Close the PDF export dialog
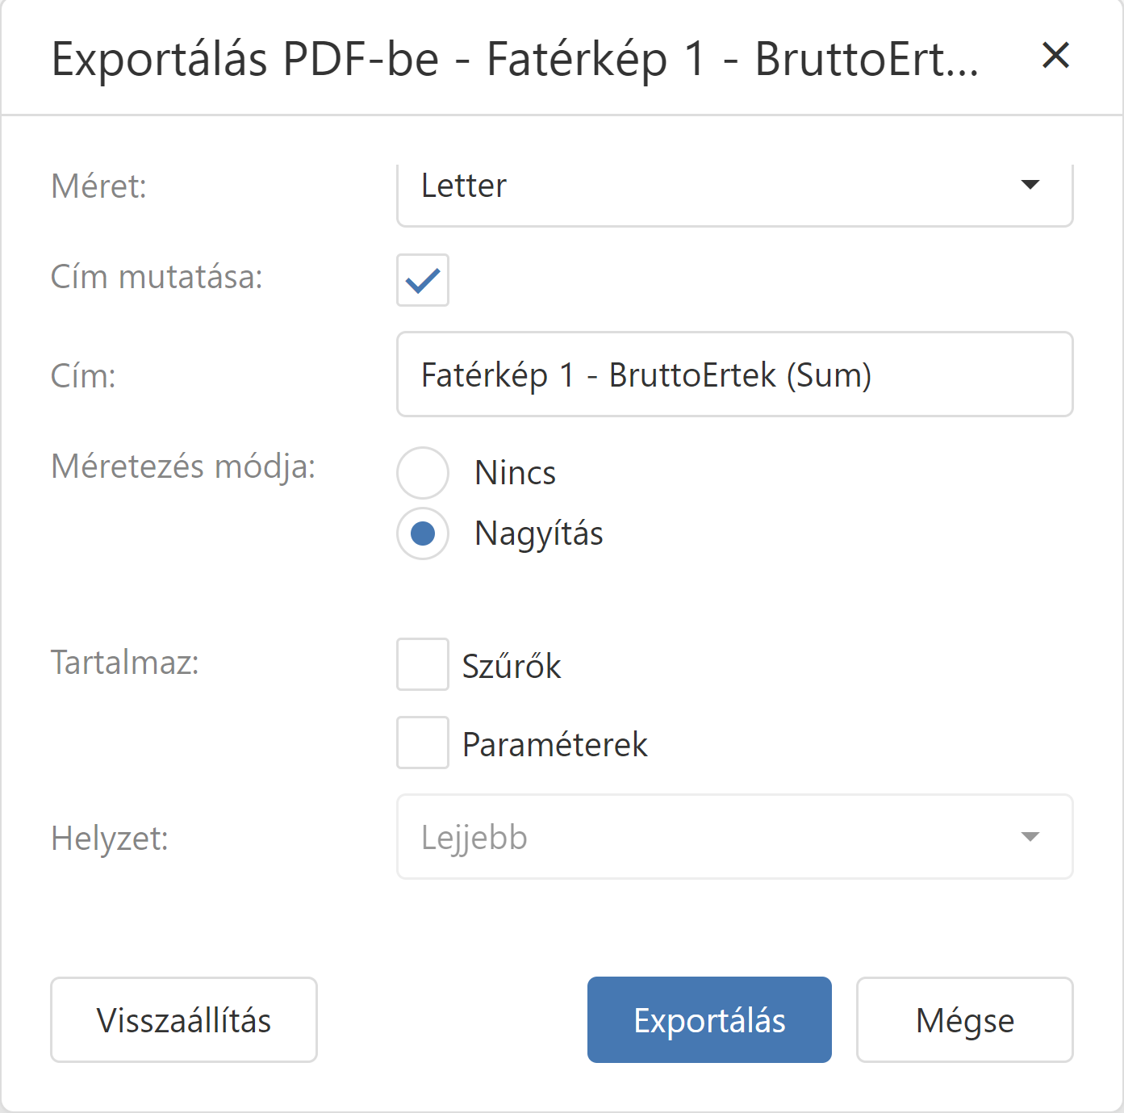This screenshot has height=1113, width=1124. (1055, 56)
